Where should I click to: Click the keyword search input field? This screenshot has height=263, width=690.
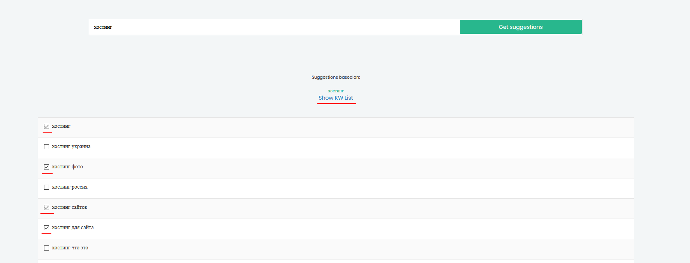click(x=273, y=27)
